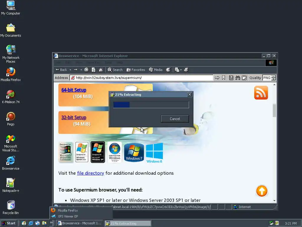Switch to 21% Extracting taskbar button
The image size is (302, 227).
[x=128, y=223]
